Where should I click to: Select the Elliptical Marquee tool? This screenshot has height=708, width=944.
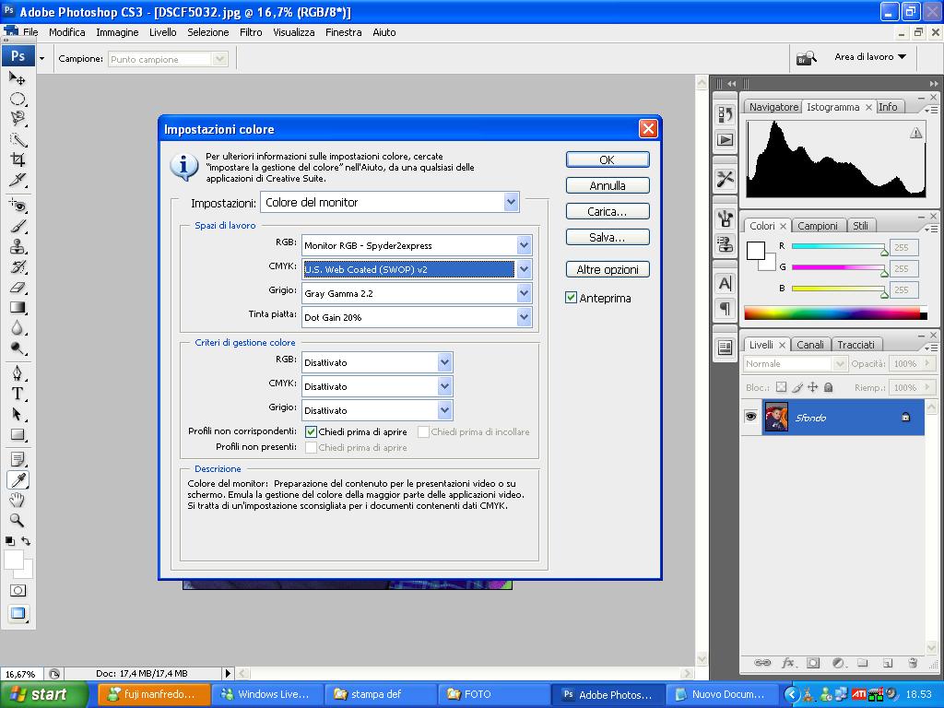[18, 99]
